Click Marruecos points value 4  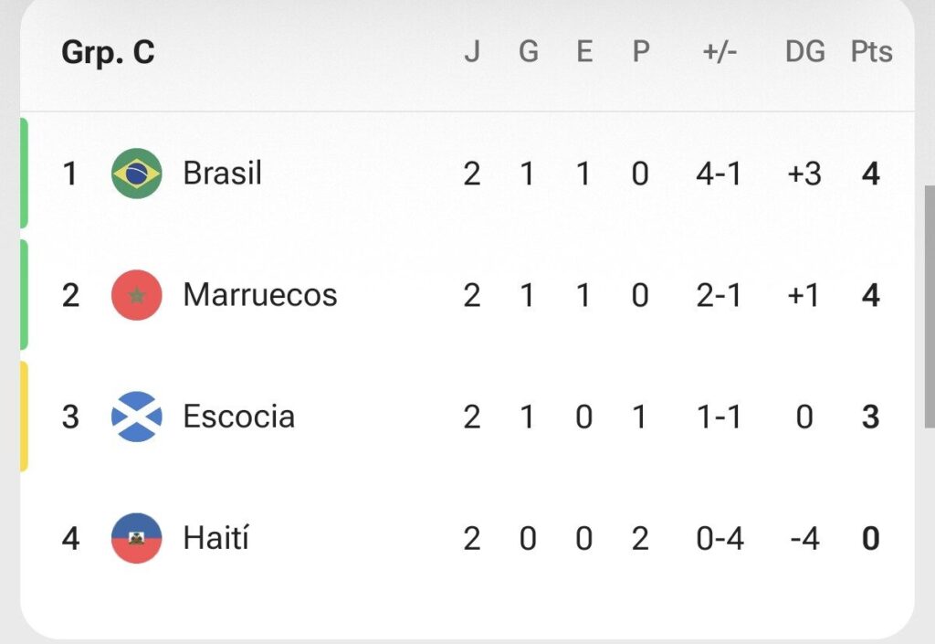click(870, 296)
